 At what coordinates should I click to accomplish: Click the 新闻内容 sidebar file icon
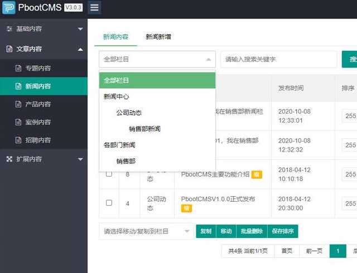tap(18, 86)
